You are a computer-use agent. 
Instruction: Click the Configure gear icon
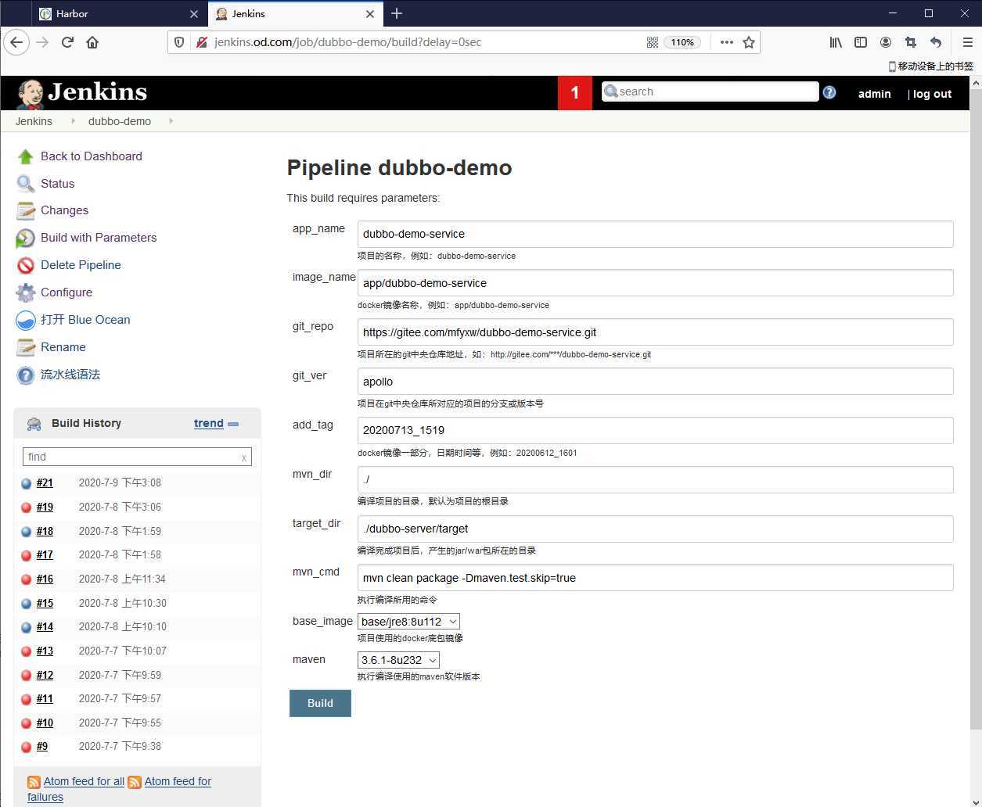click(x=26, y=292)
